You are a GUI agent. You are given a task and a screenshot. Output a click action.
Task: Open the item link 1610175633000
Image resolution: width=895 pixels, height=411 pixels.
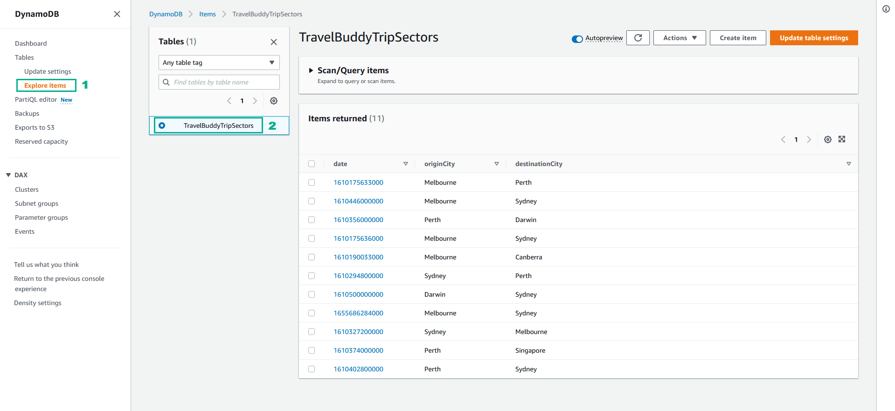358,182
